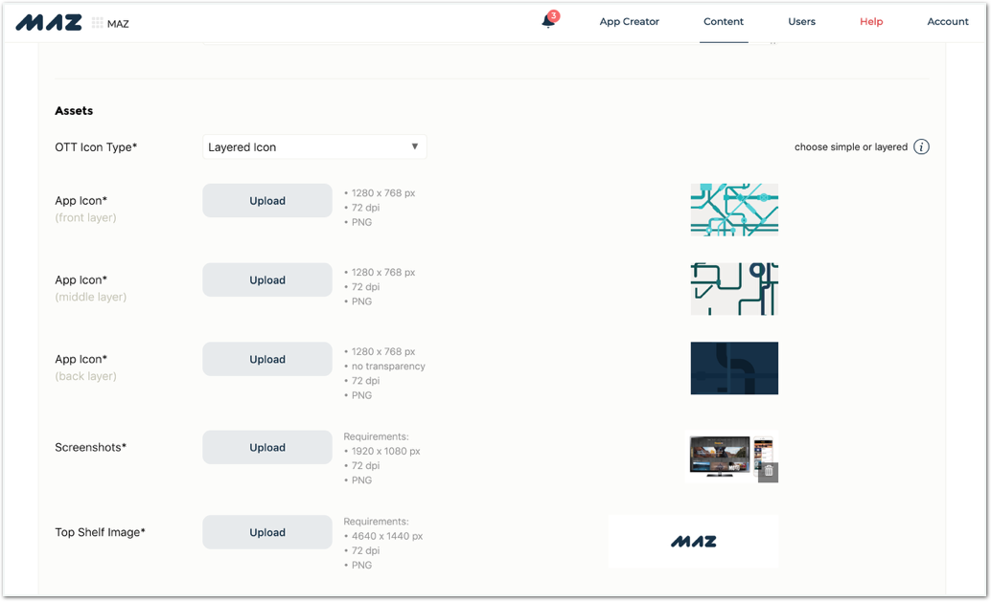Screen dimensions: 991x602
Task: Select the front layer icon thumbnail
Action: tap(734, 210)
